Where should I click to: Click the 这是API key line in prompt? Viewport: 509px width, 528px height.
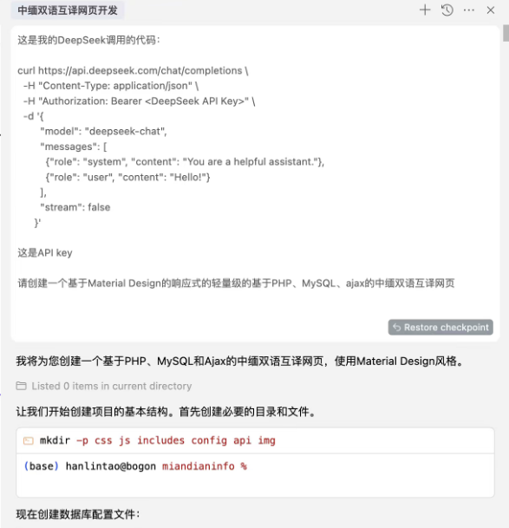pyautogui.click(x=45, y=252)
